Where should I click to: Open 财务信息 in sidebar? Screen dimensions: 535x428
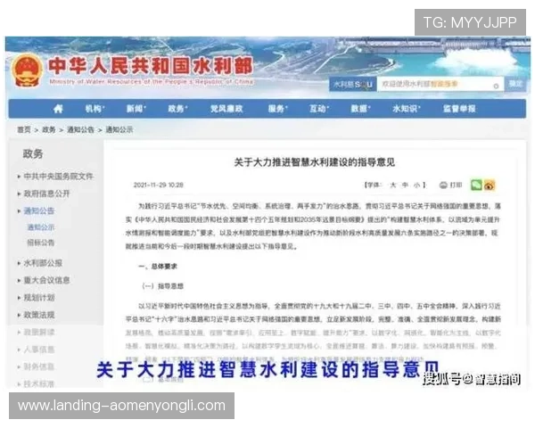(39, 366)
